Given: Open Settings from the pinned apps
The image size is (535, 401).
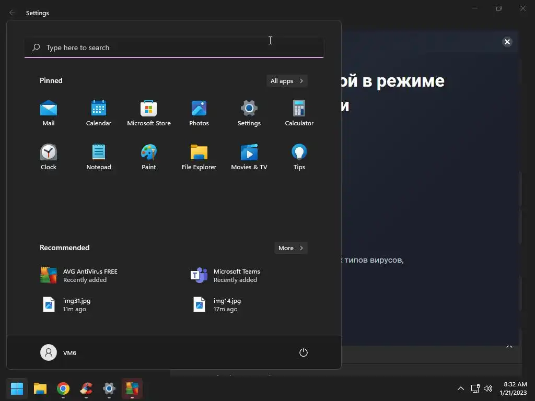Looking at the screenshot, I should pos(249,113).
